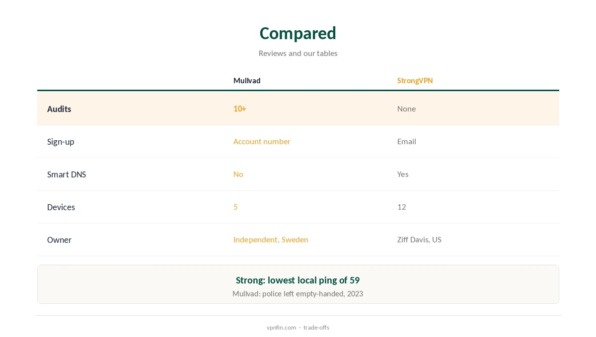
Task: Click Mullvad's "No" Smart DNS value
Action: (x=238, y=174)
